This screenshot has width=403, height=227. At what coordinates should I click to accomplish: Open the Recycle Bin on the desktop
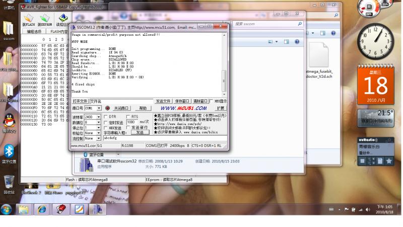point(9,183)
